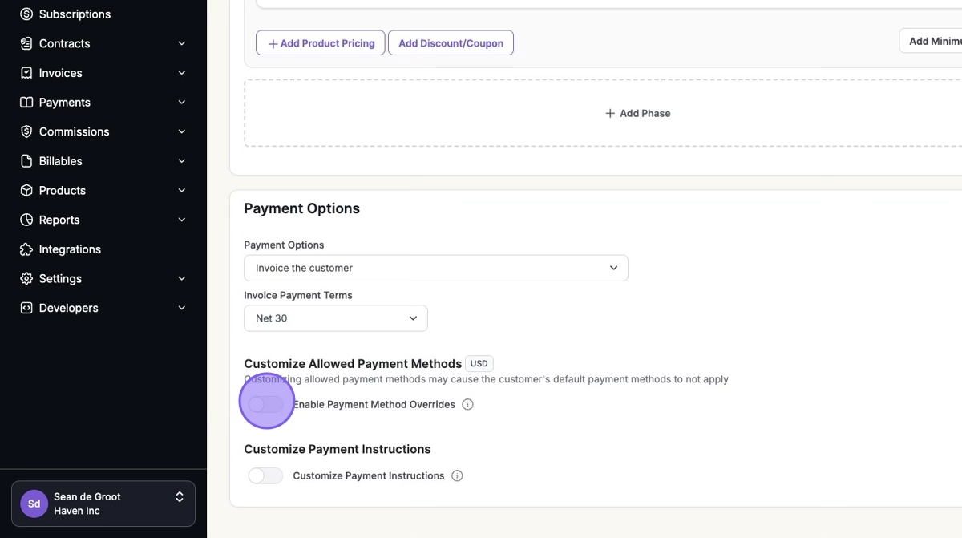Click the Add Product Pricing button
The image size is (962, 538).
click(x=321, y=43)
